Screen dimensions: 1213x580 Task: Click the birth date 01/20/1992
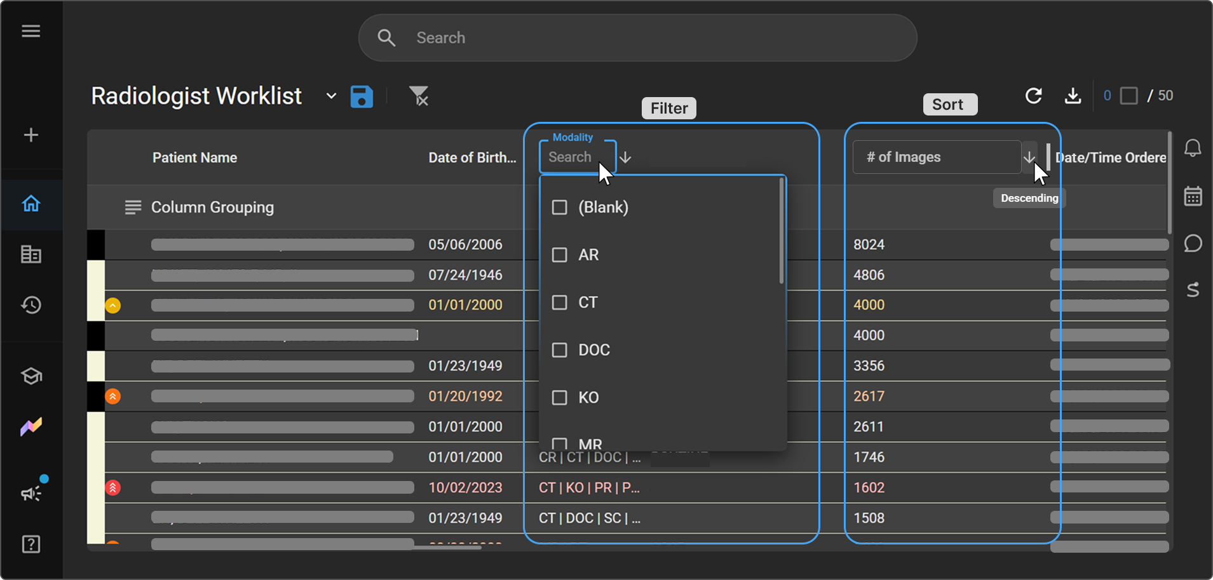[x=465, y=397]
